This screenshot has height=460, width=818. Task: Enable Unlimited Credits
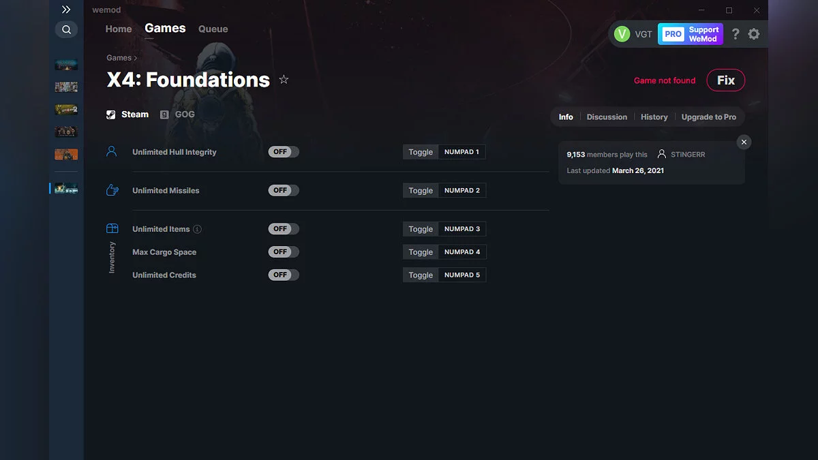283,275
